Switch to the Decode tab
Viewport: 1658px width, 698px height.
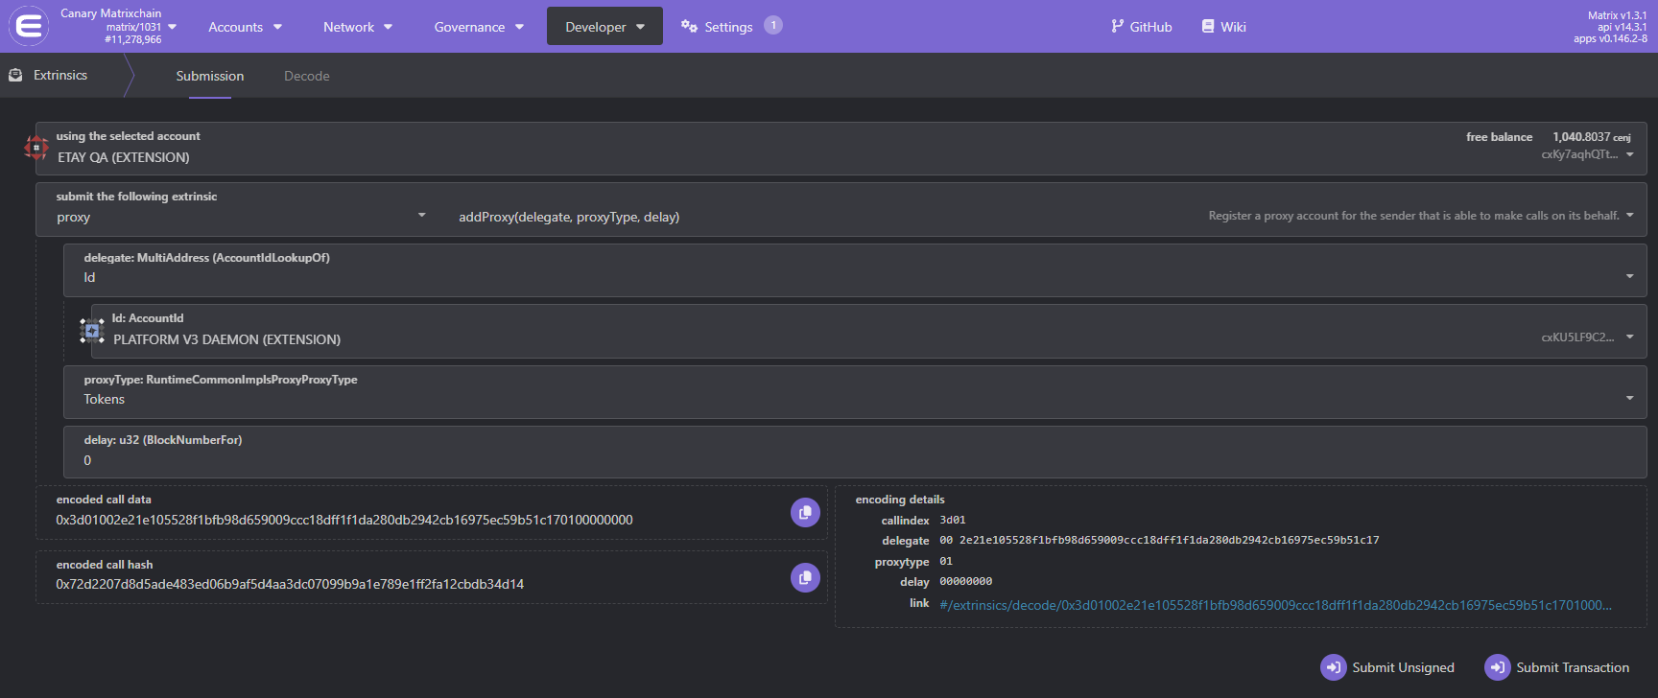[x=307, y=76]
